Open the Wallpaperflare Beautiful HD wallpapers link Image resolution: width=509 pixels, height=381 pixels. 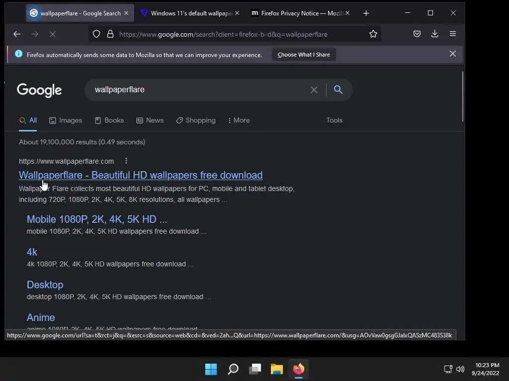[x=141, y=175]
